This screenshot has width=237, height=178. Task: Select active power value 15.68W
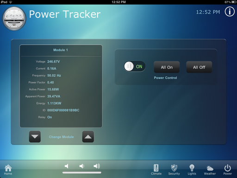tap(53, 89)
